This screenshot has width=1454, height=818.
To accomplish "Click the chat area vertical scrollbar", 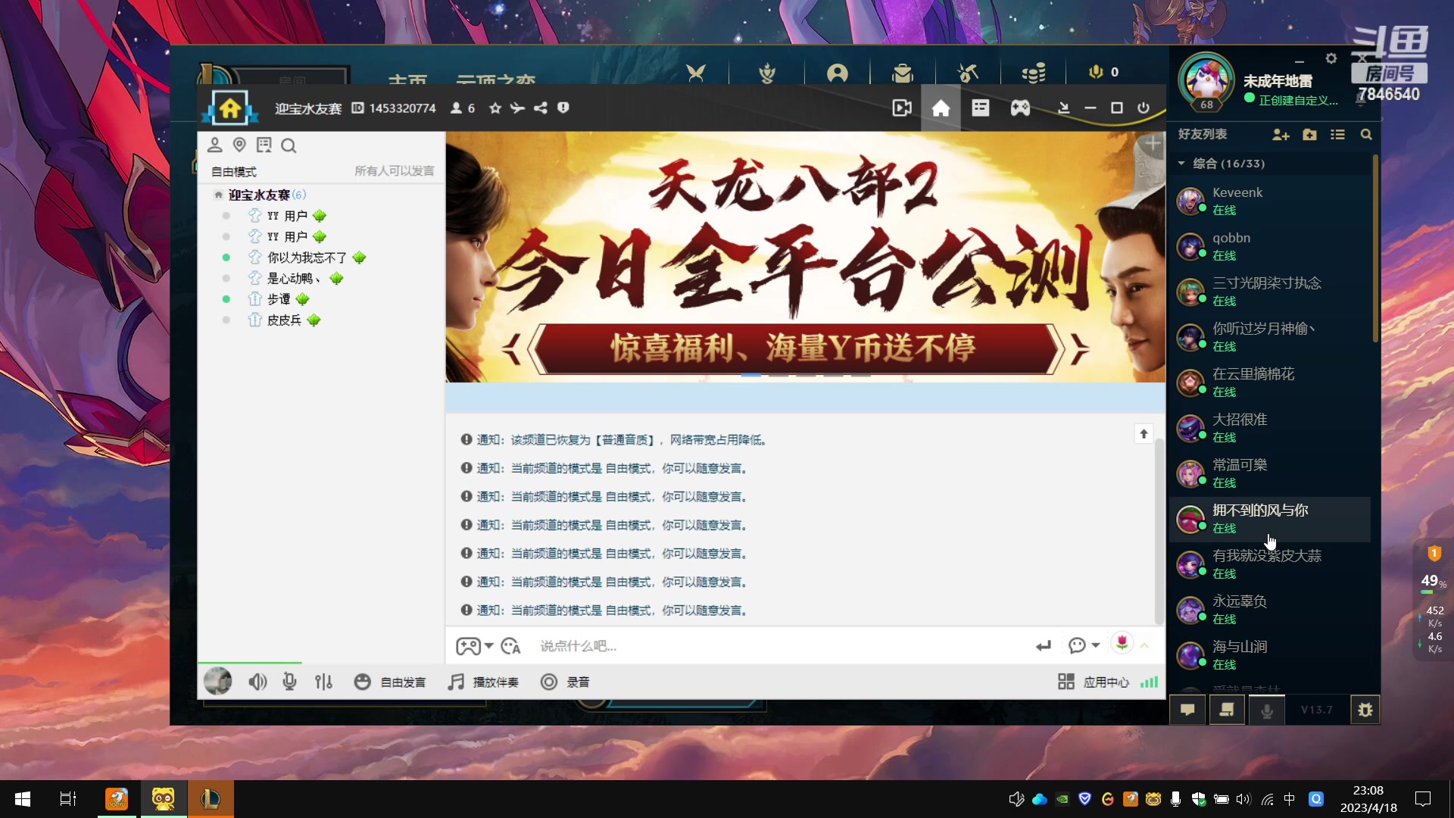I will (1159, 530).
